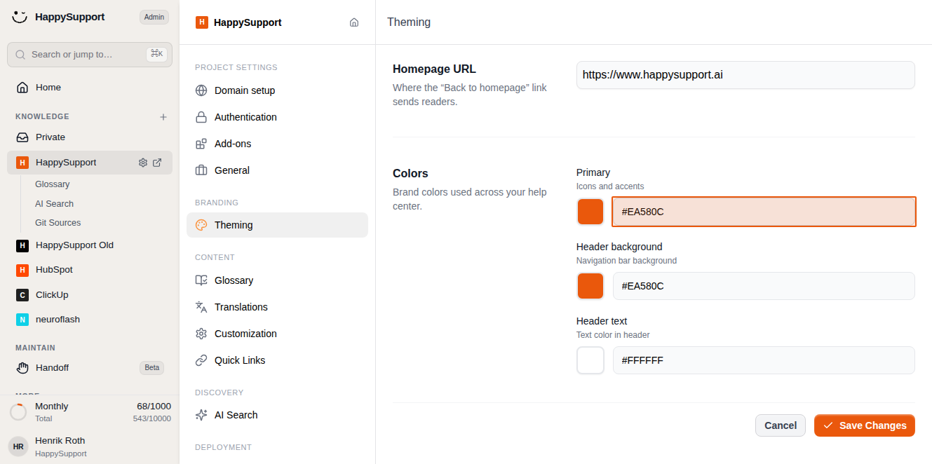Click the plus icon next to Knowledge
The width and height of the screenshot is (932, 464).
coord(163,117)
